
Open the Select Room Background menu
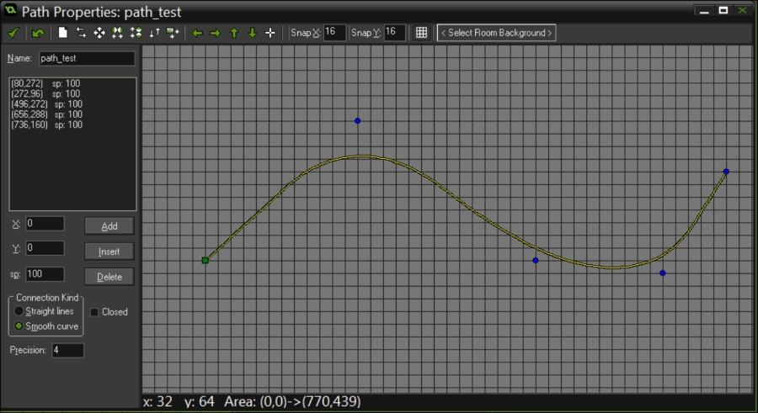496,33
